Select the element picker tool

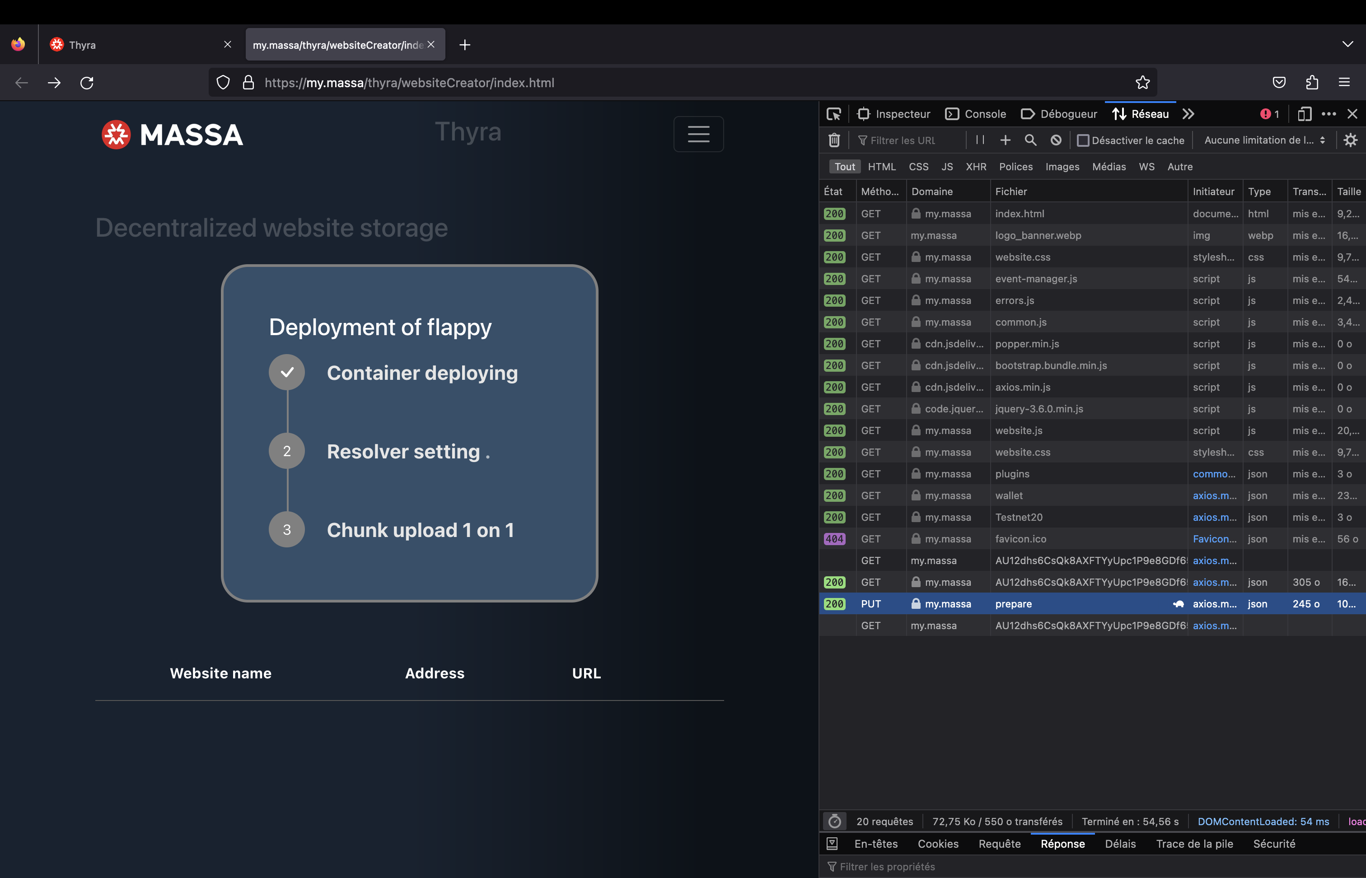[x=833, y=113]
